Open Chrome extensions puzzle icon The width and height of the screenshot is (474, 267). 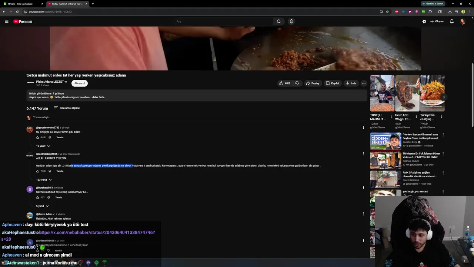430,11
